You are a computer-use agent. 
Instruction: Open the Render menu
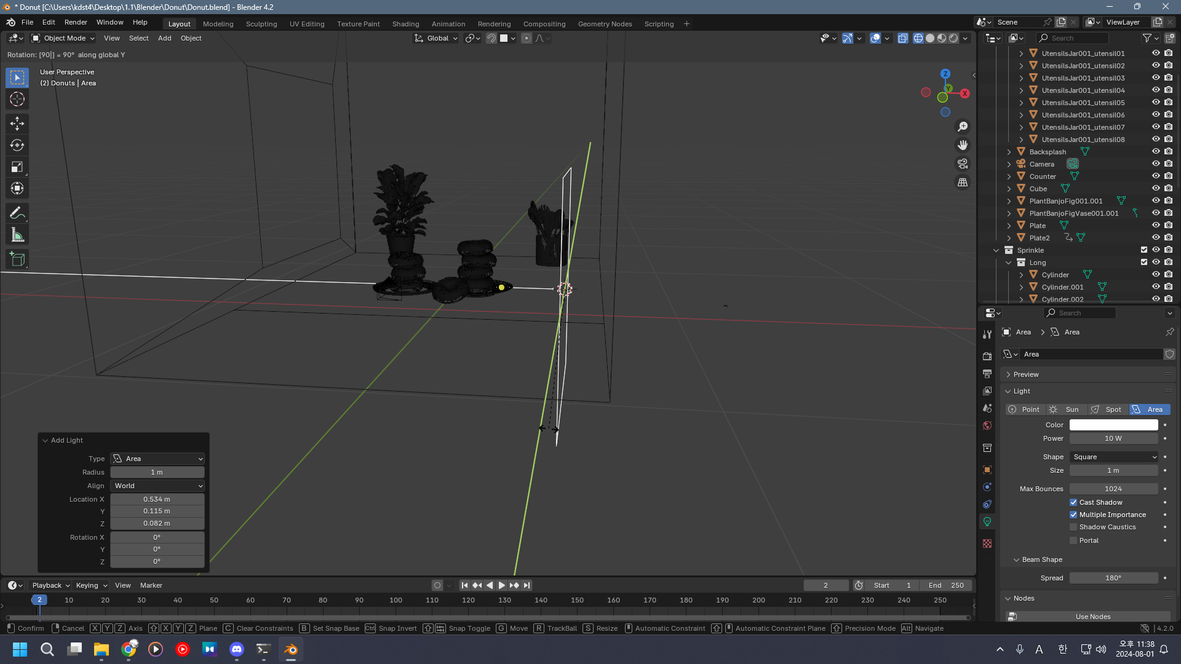tap(76, 22)
